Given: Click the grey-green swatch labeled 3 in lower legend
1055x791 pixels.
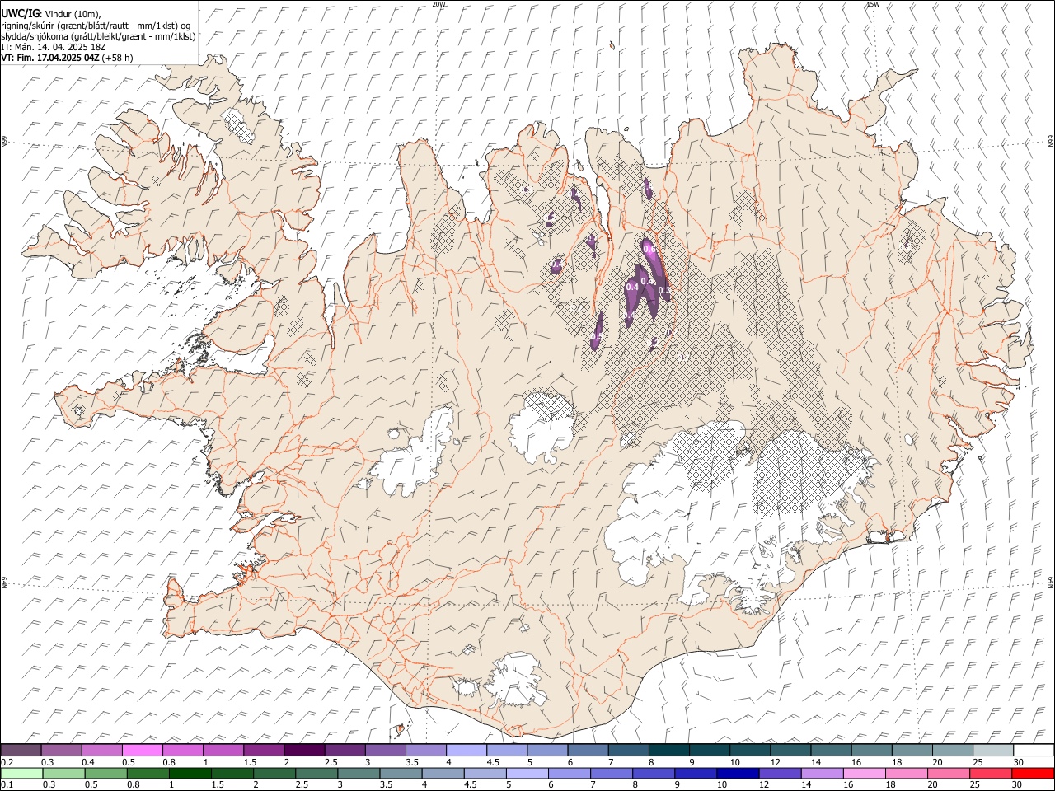Looking at the screenshot, I should tap(359, 773).
